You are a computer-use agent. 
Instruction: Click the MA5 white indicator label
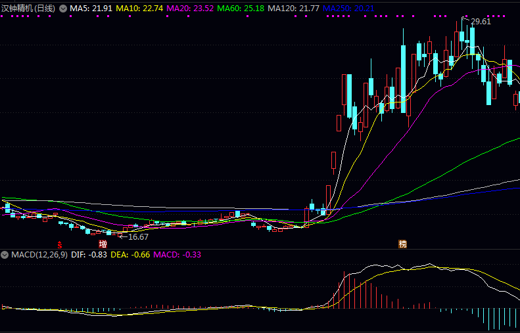(91, 9)
